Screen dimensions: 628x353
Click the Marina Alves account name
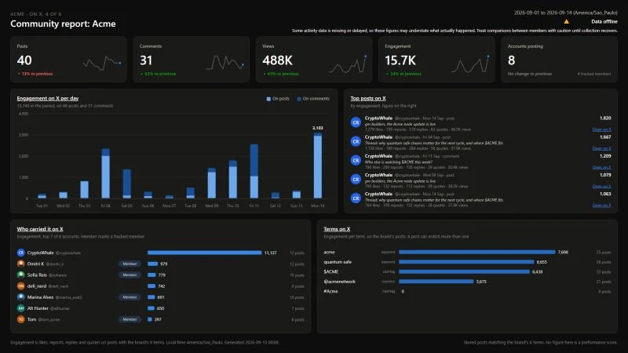coord(40,297)
